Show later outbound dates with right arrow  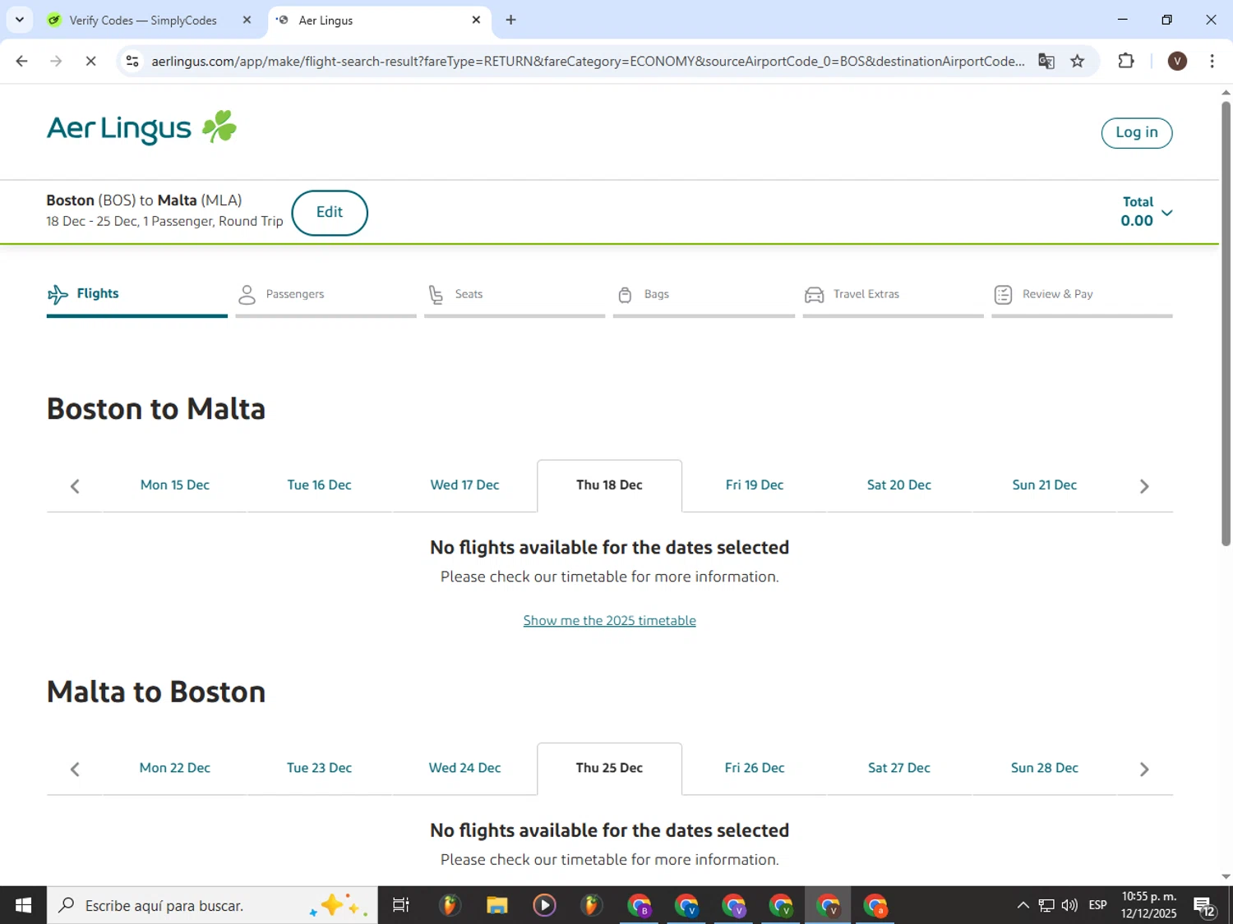1144,486
